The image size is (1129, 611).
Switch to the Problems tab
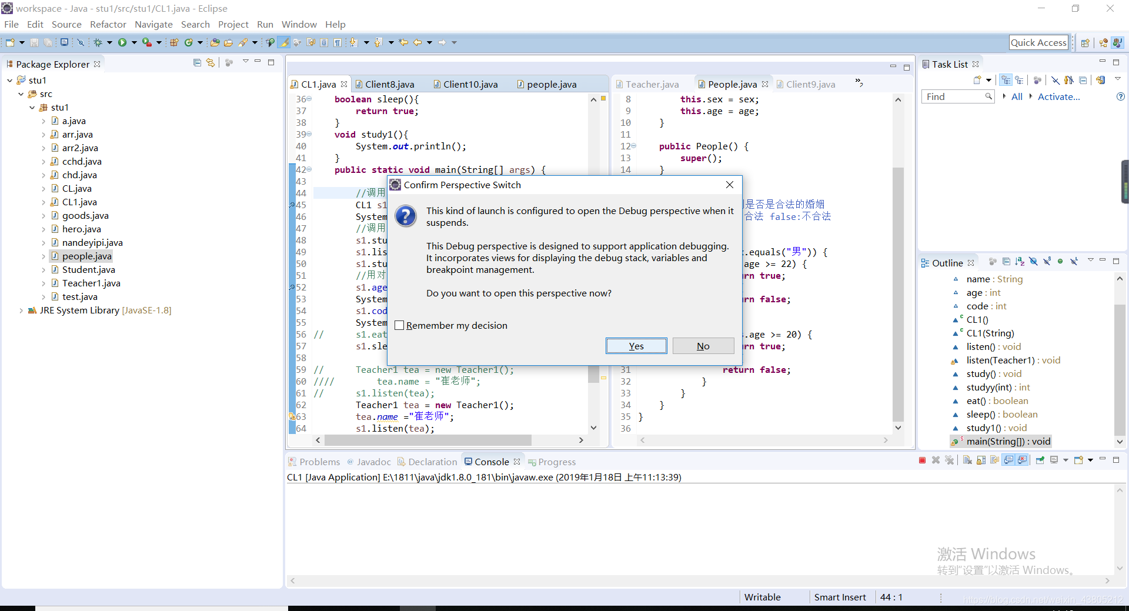tap(315, 462)
